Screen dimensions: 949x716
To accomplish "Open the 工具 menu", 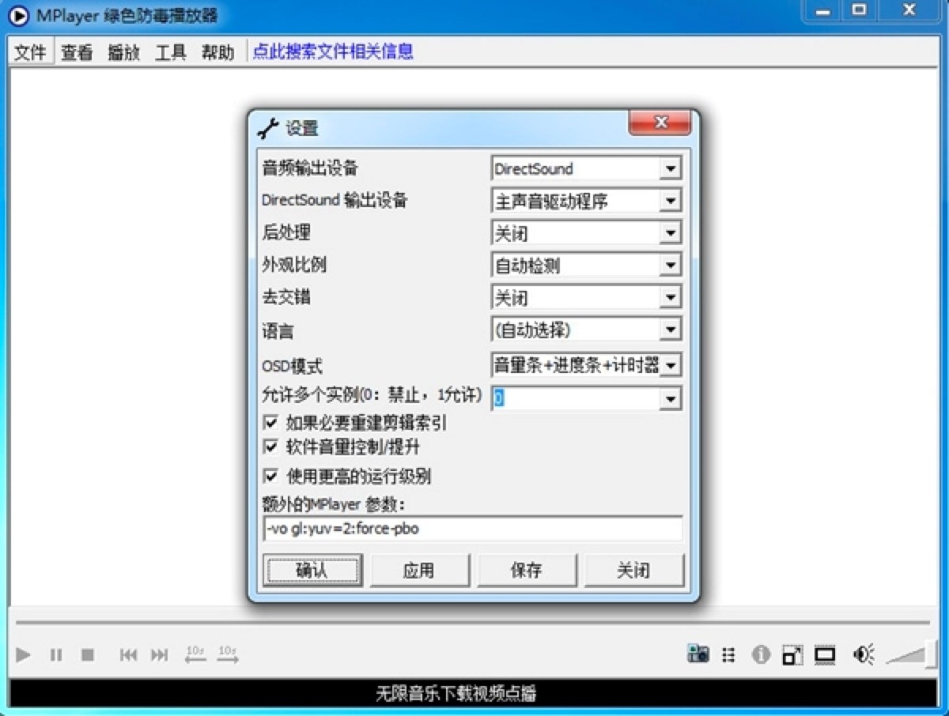I will pos(171,52).
